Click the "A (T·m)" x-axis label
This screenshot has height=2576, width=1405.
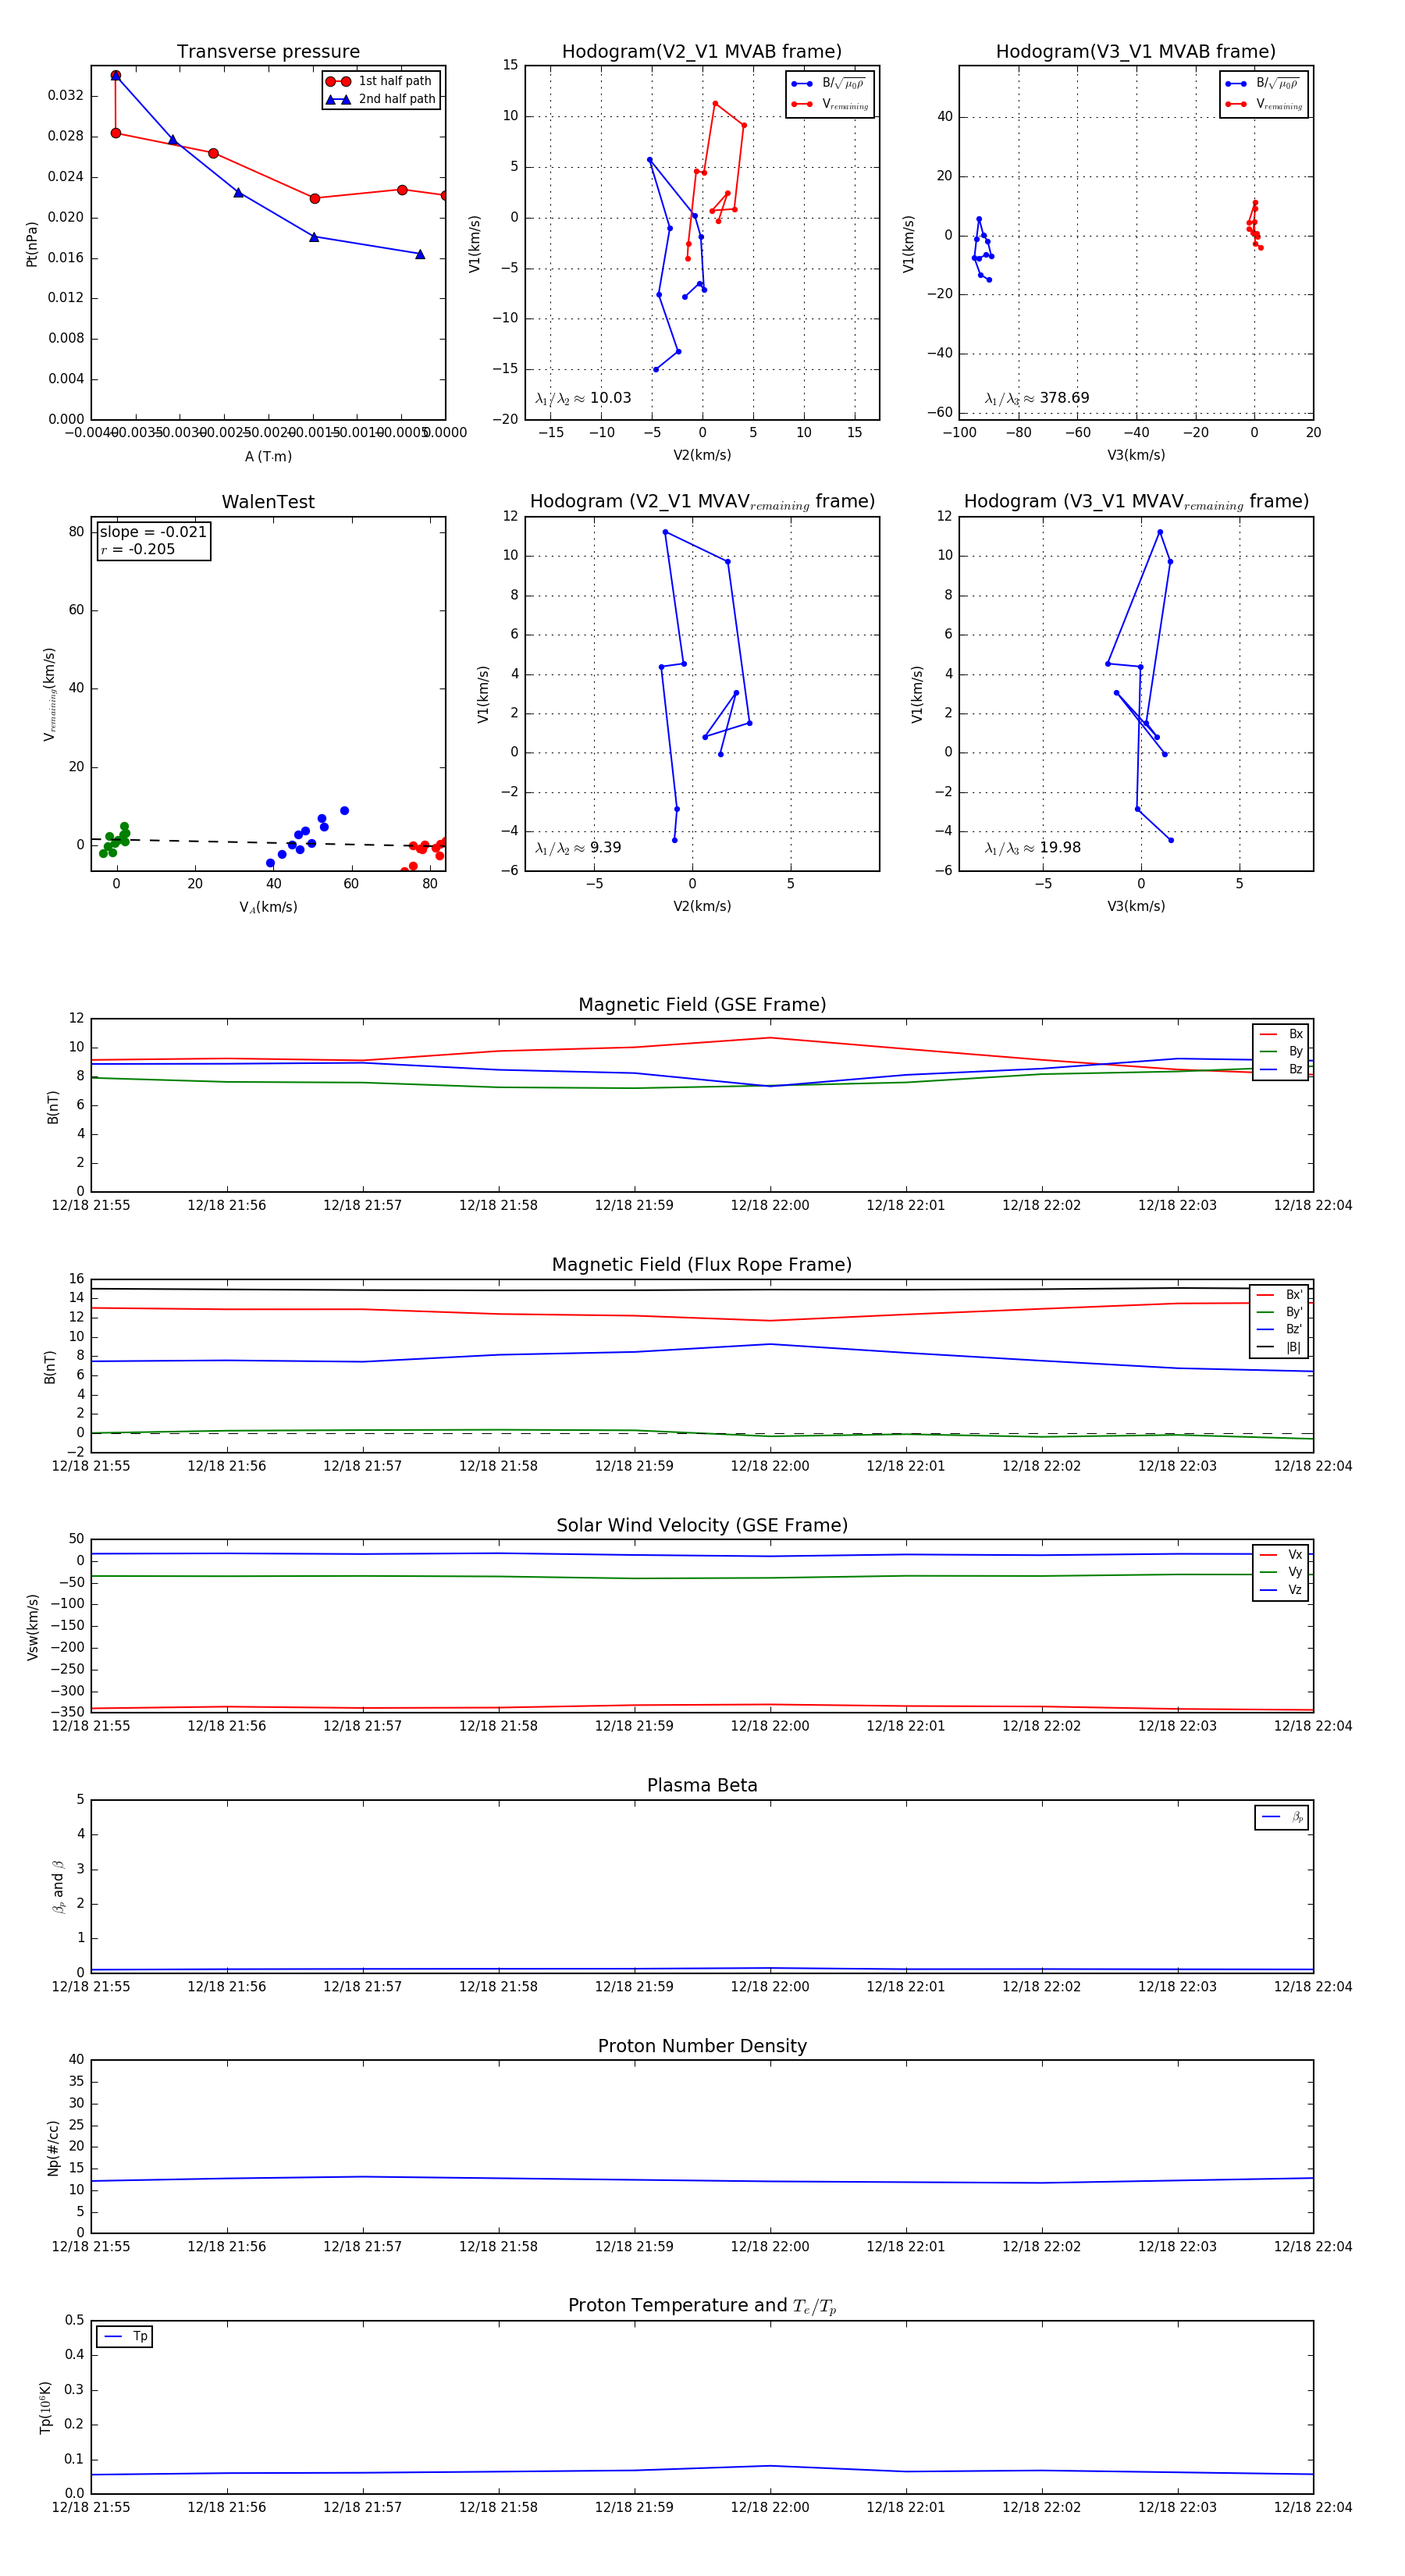coord(268,457)
